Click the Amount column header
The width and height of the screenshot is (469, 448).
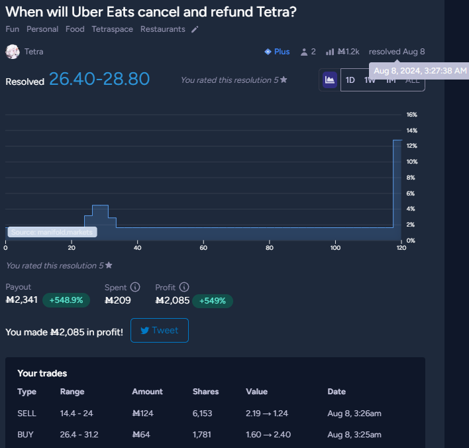147,392
